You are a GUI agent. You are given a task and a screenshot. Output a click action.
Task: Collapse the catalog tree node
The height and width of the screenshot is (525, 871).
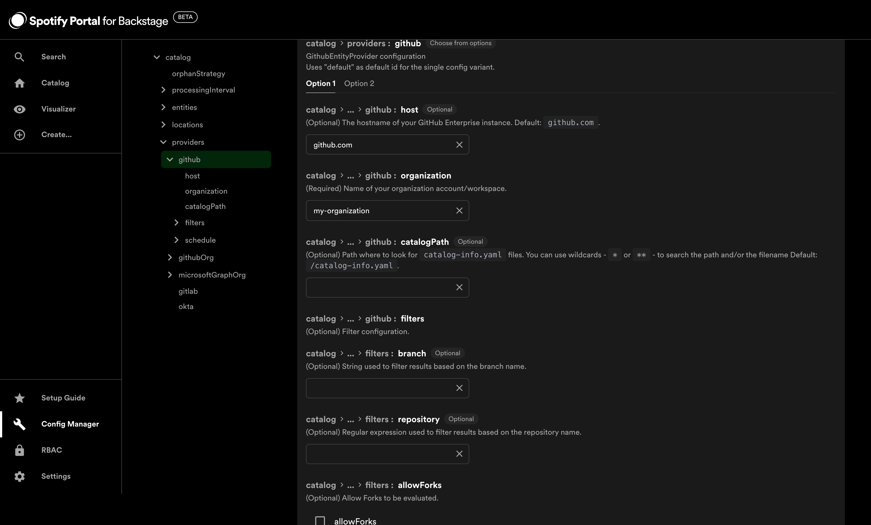pos(157,57)
